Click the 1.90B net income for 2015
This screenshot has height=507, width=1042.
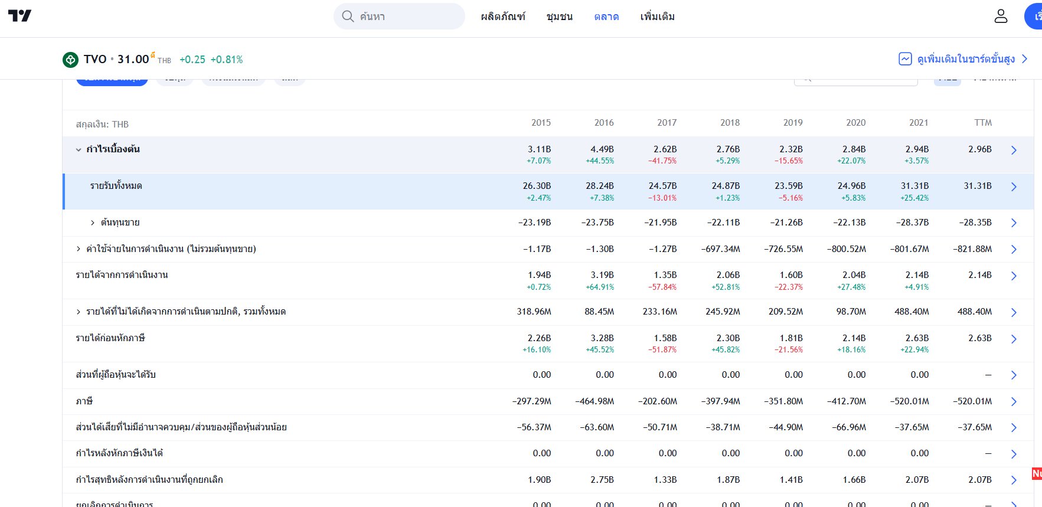pos(540,480)
